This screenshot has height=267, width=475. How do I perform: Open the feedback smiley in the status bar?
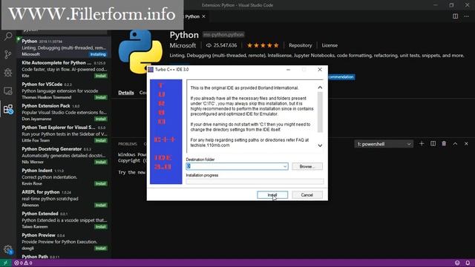pyautogui.click(x=457, y=263)
